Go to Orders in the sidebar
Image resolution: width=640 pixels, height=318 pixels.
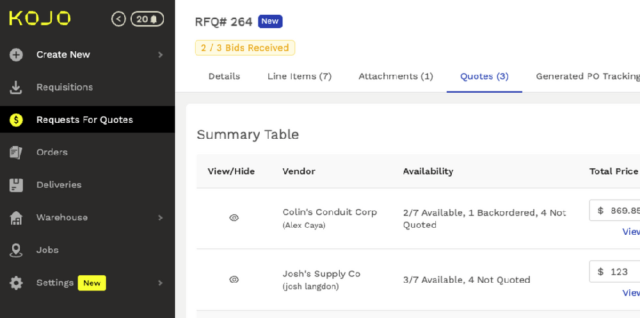52,152
